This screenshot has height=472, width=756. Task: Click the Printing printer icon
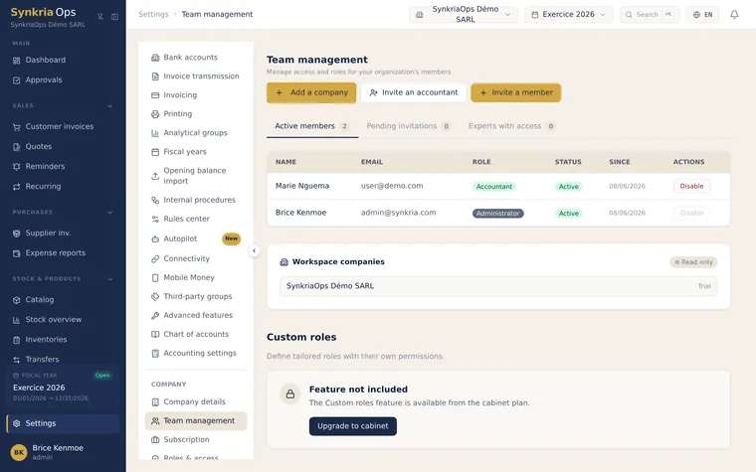pyautogui.click(x=155, y=114)
